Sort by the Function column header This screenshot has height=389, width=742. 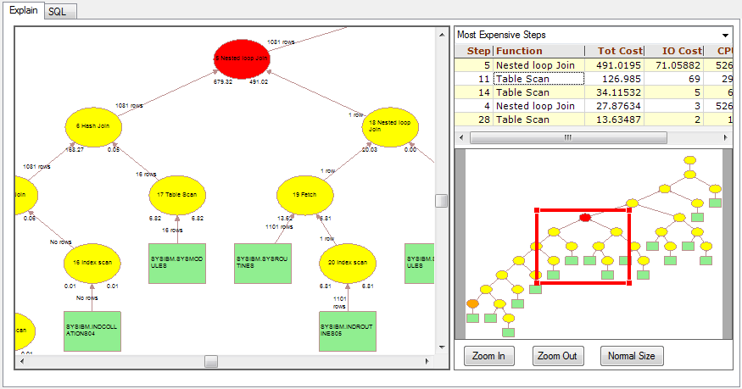(x=539, y=51)
